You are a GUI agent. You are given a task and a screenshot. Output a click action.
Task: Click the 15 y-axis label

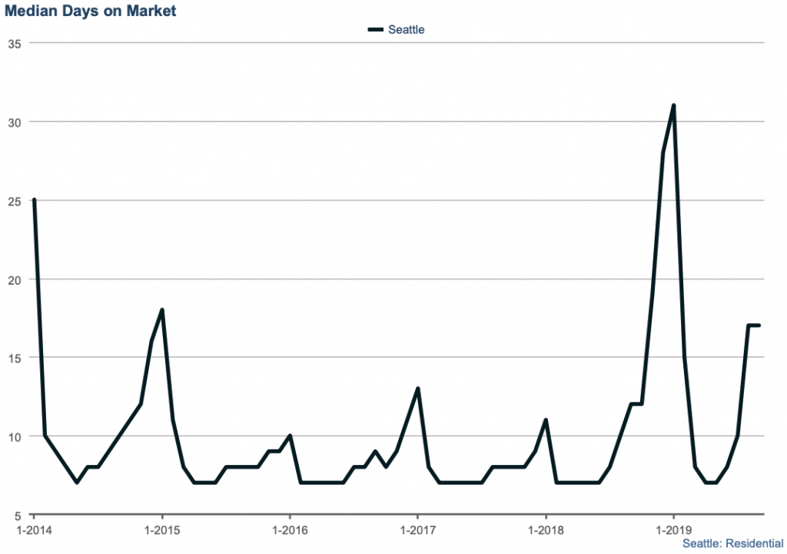(x=13, y=358)
